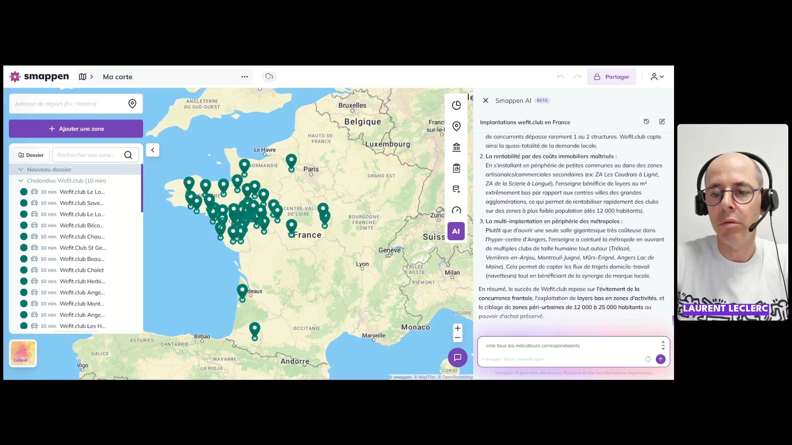This screenshot has height=445, width=792.
Task: Collapse the Nouveau dossier folder
Action: (21, 169)
